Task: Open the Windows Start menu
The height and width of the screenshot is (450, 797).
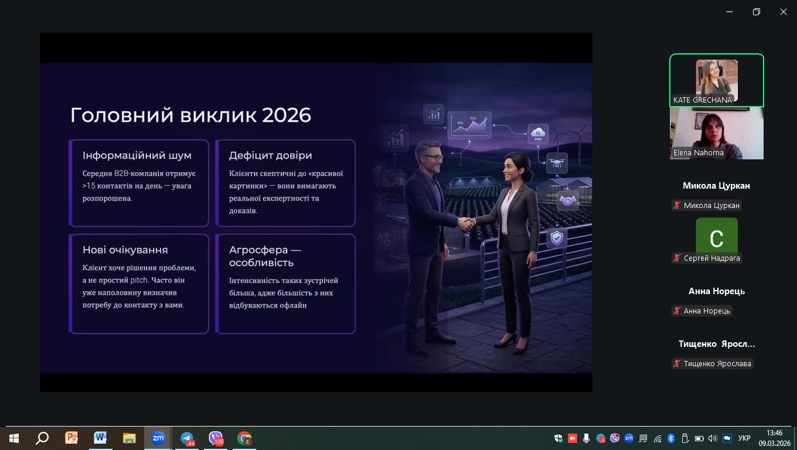Action: 13,438
